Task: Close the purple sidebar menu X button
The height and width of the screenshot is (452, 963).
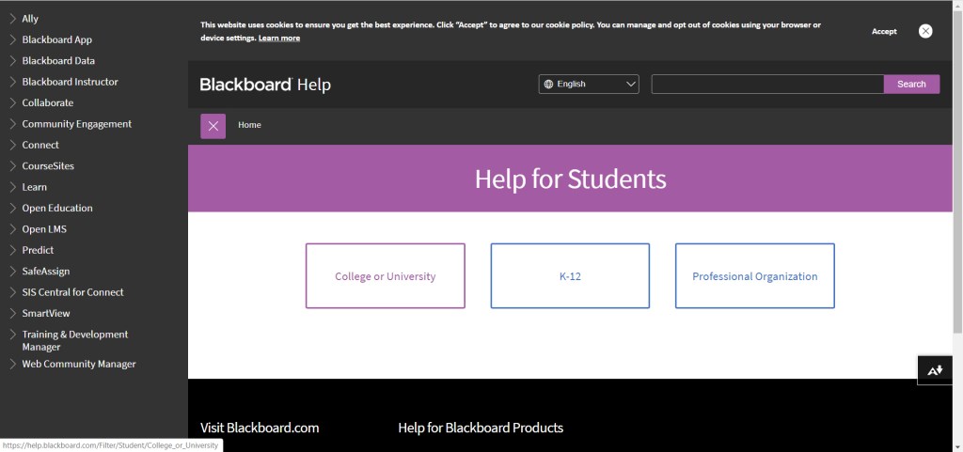Action: coord(213,125)
